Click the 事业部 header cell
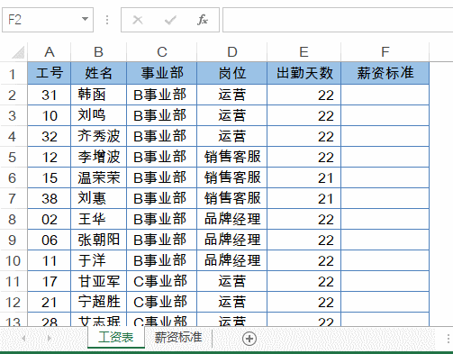This screenshot has width=453, height=354. pyautogui.click(x=162, y=73)
